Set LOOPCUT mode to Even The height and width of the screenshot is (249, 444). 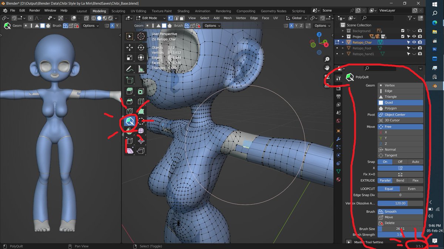[x=411, y=189]
